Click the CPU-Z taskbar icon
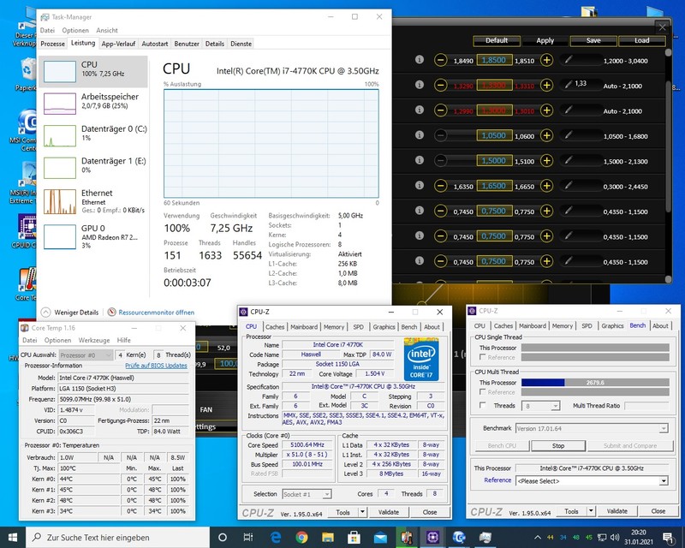 tap(432, 537)
